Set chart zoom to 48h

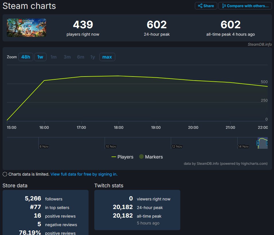26,57
